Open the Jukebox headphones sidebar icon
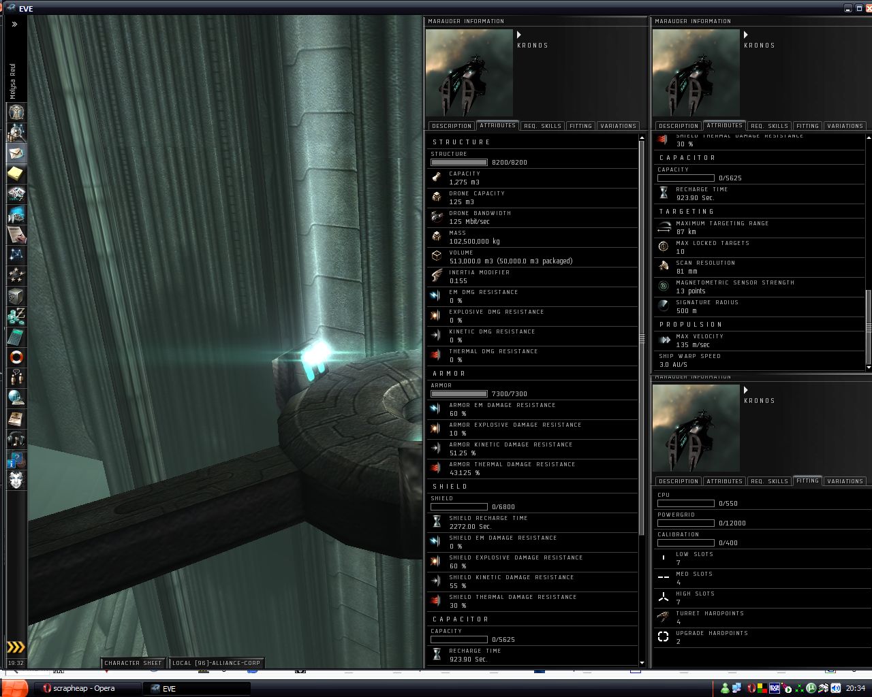Image resolution: width=872 pixels, height=697 pixels. [x=16, y=439]
